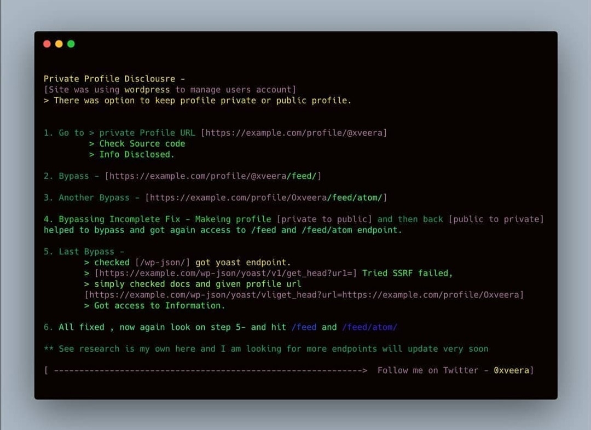This screenshot has height=430, width=591.
Task: Click the "> Check Source code" line
Action: 137,143
